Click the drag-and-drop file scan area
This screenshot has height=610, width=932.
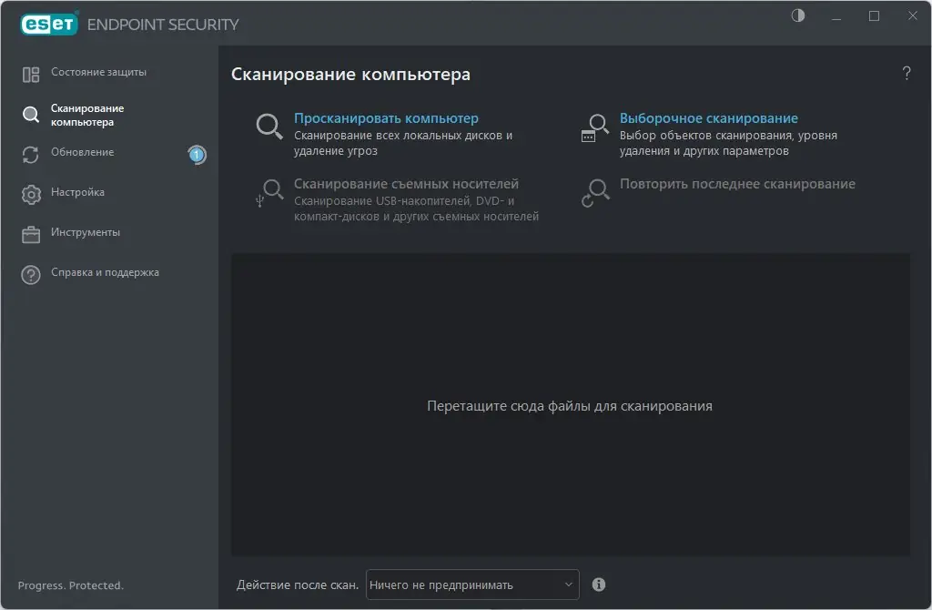(571, 406)
